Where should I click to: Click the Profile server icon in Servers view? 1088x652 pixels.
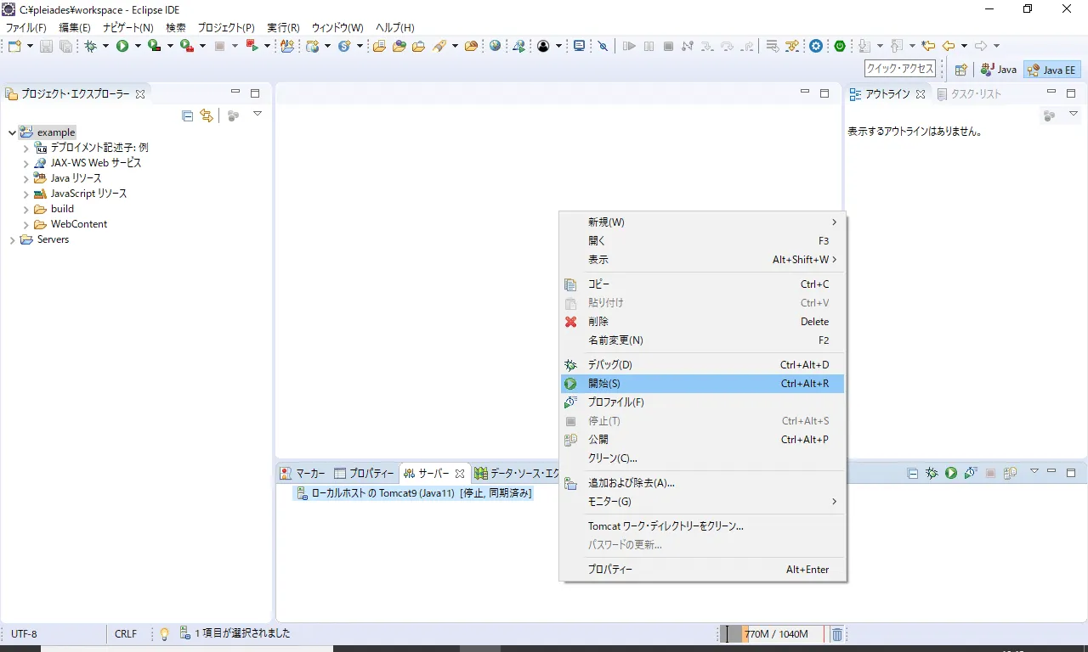(x=971, y=473)
